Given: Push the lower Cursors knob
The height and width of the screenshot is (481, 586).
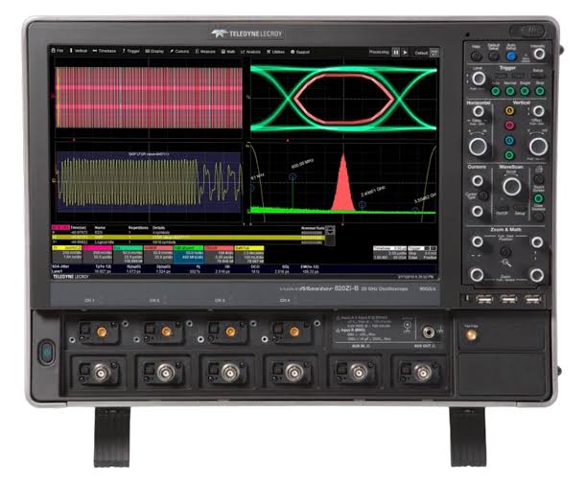Looking at the screenshot, I should coord(478,212).
